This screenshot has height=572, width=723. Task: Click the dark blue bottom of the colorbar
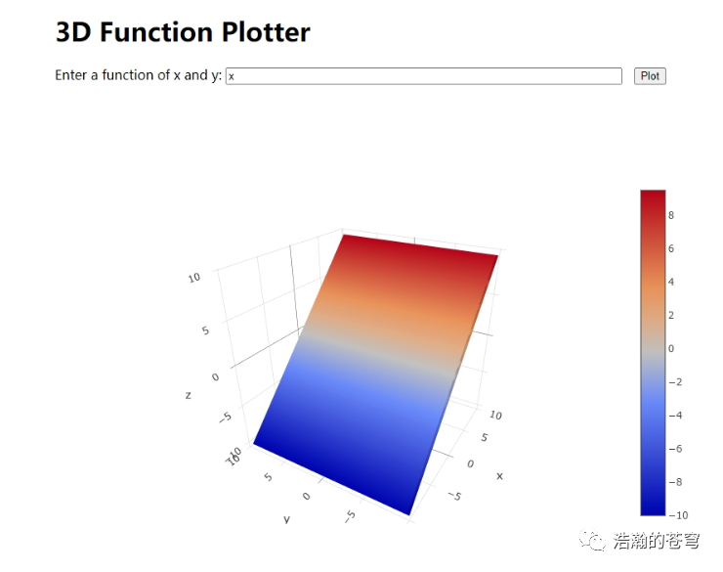652,506
